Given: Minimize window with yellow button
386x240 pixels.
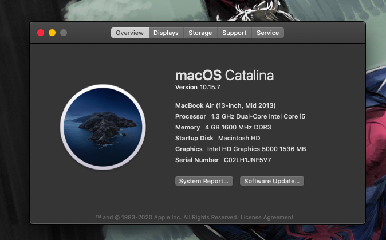Looking at the screenshot, I should (x=52, y=33).
